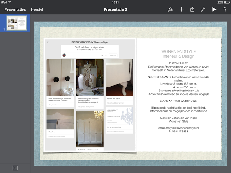Select the DUTCH "MAID" text line
The image size is (231, 173).
click(x=179, y=64)
